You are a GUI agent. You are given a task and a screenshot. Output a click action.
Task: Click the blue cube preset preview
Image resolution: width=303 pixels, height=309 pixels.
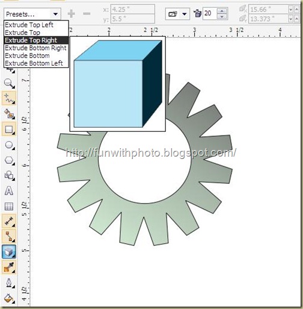118,84
